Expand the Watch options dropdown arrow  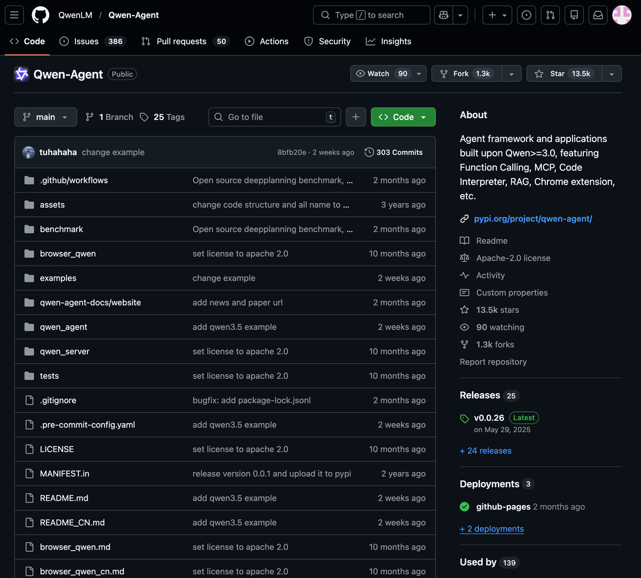click(419, 74)
